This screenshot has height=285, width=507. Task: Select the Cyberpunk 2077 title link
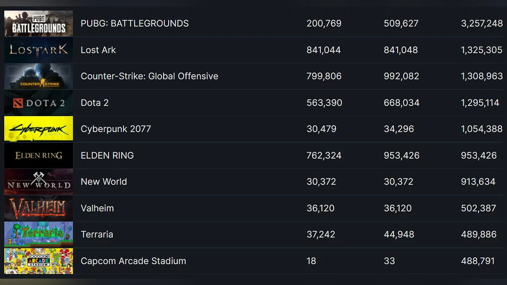[116, 129]
